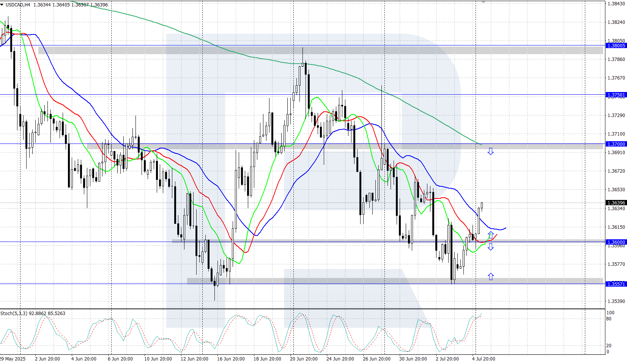
Task: Select the 1.37501 price level label
Action: 616,95
